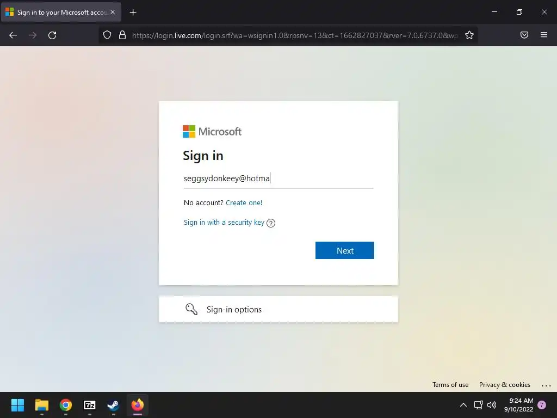
Task: Open the clock showing 9:24 AM
Action: coord(518,405)
